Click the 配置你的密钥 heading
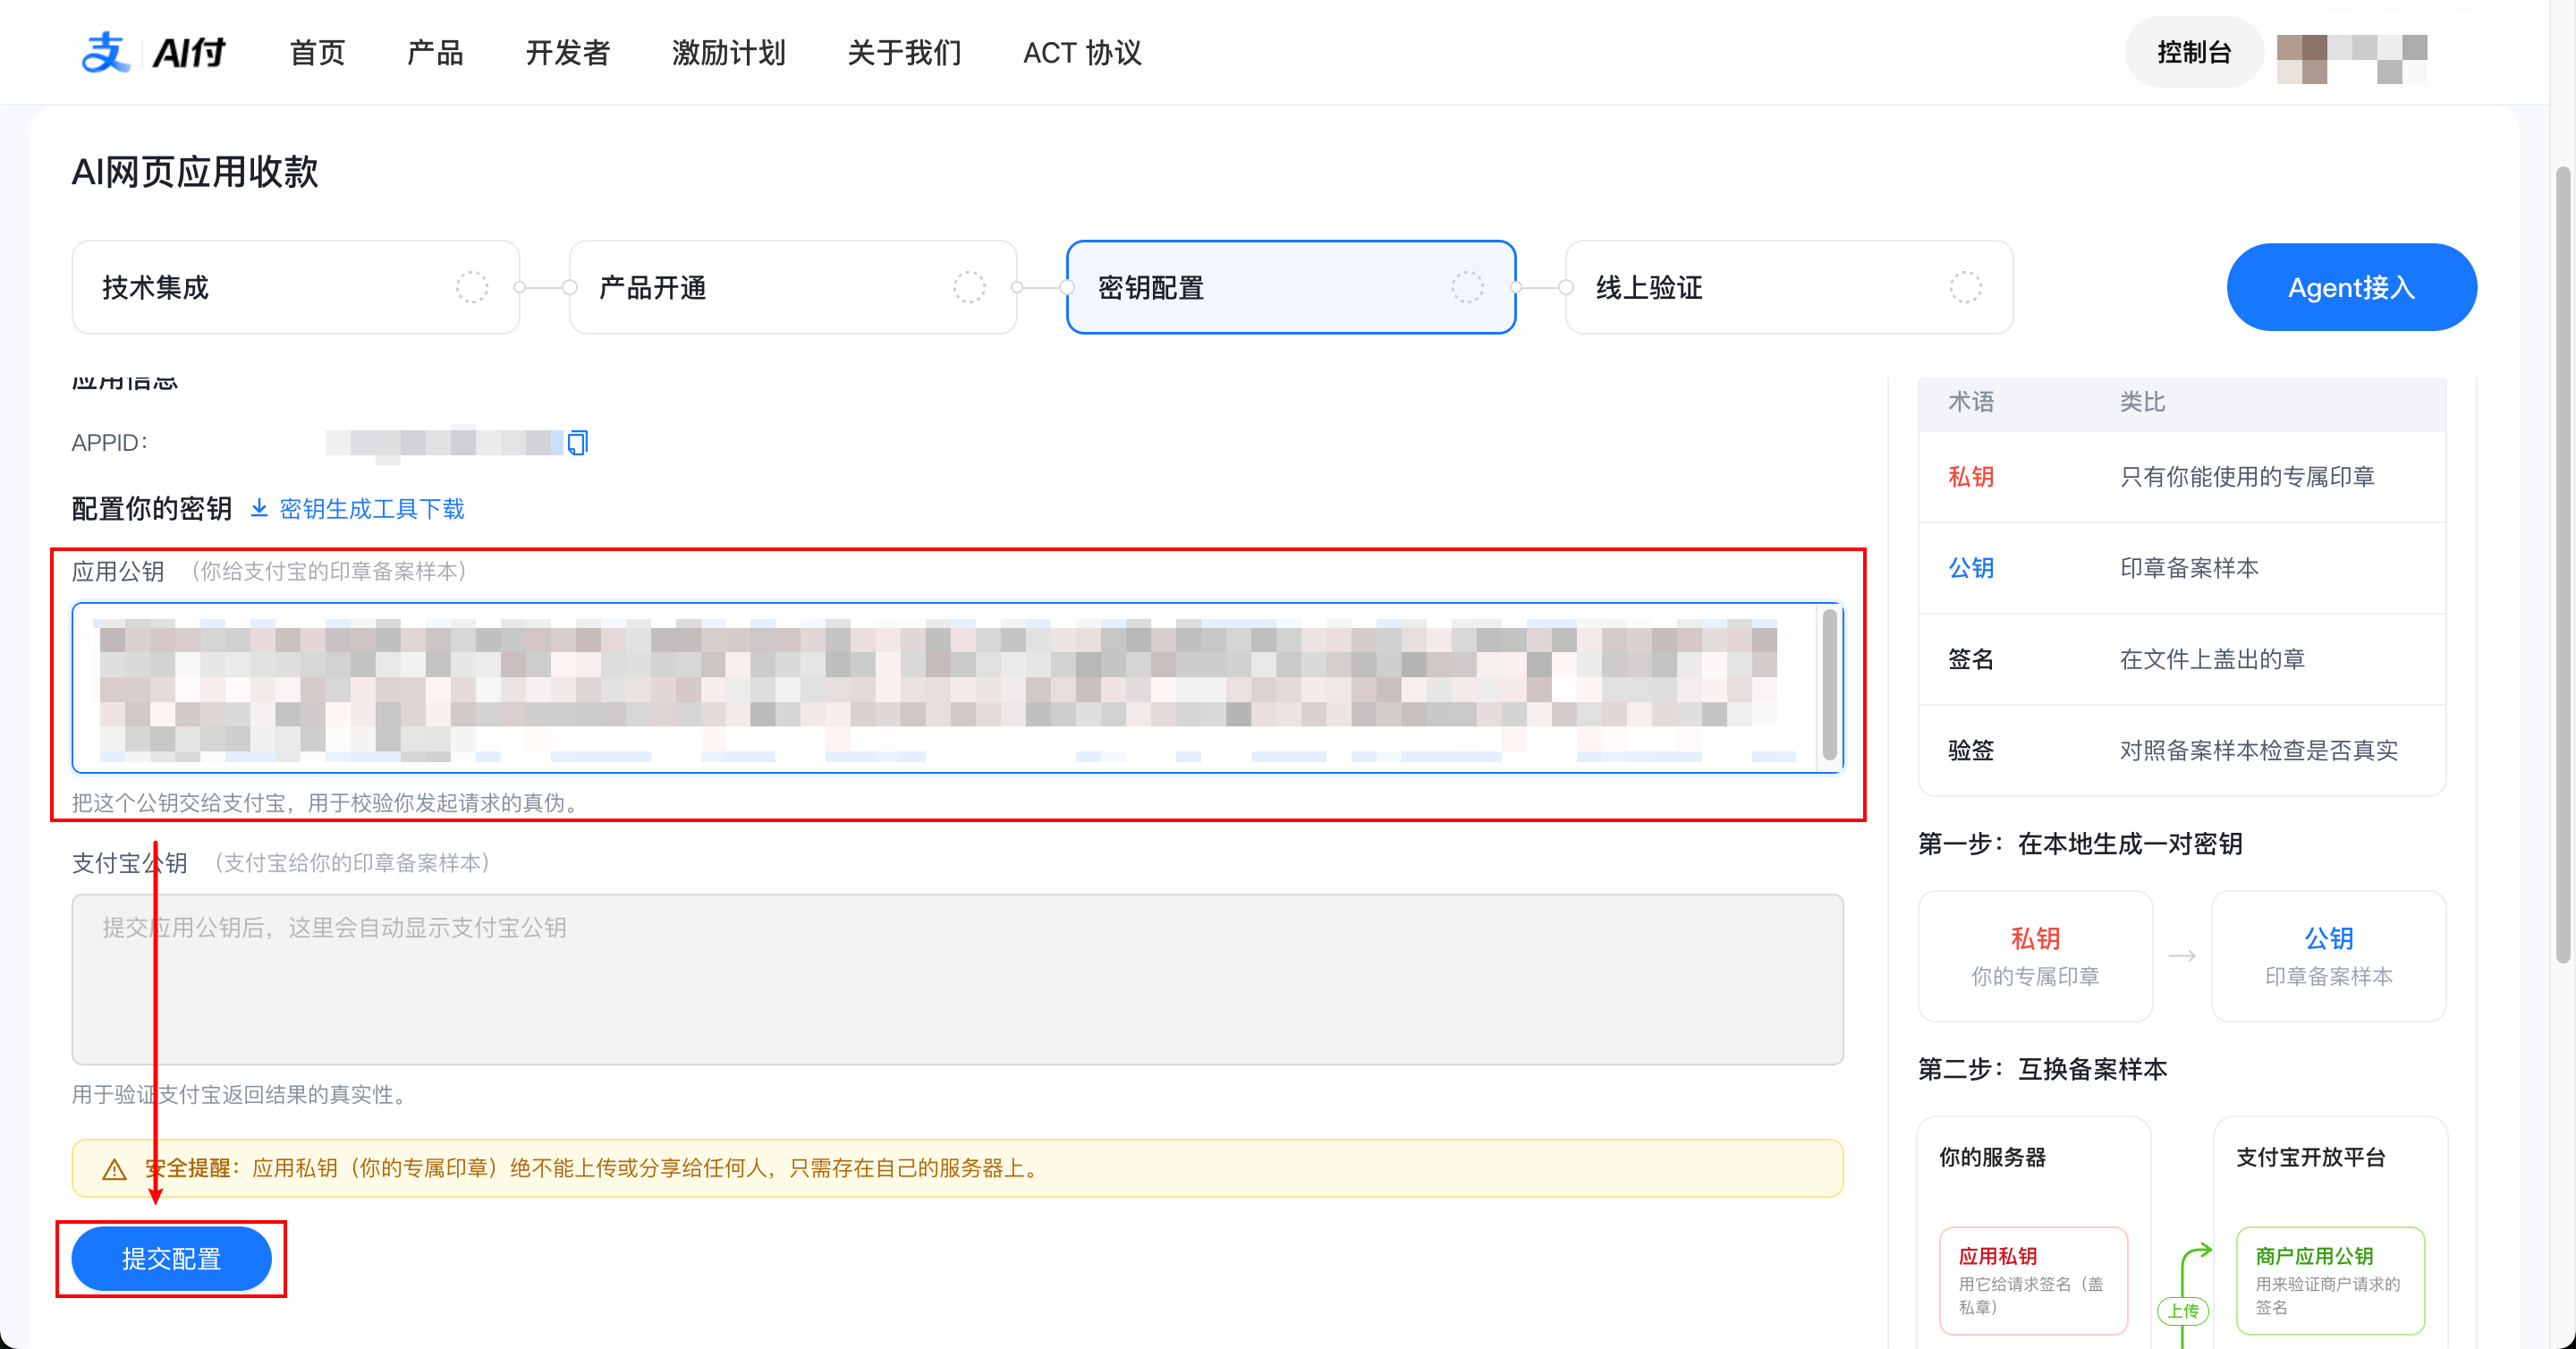2576x1349 pixels. pos(152,509)
